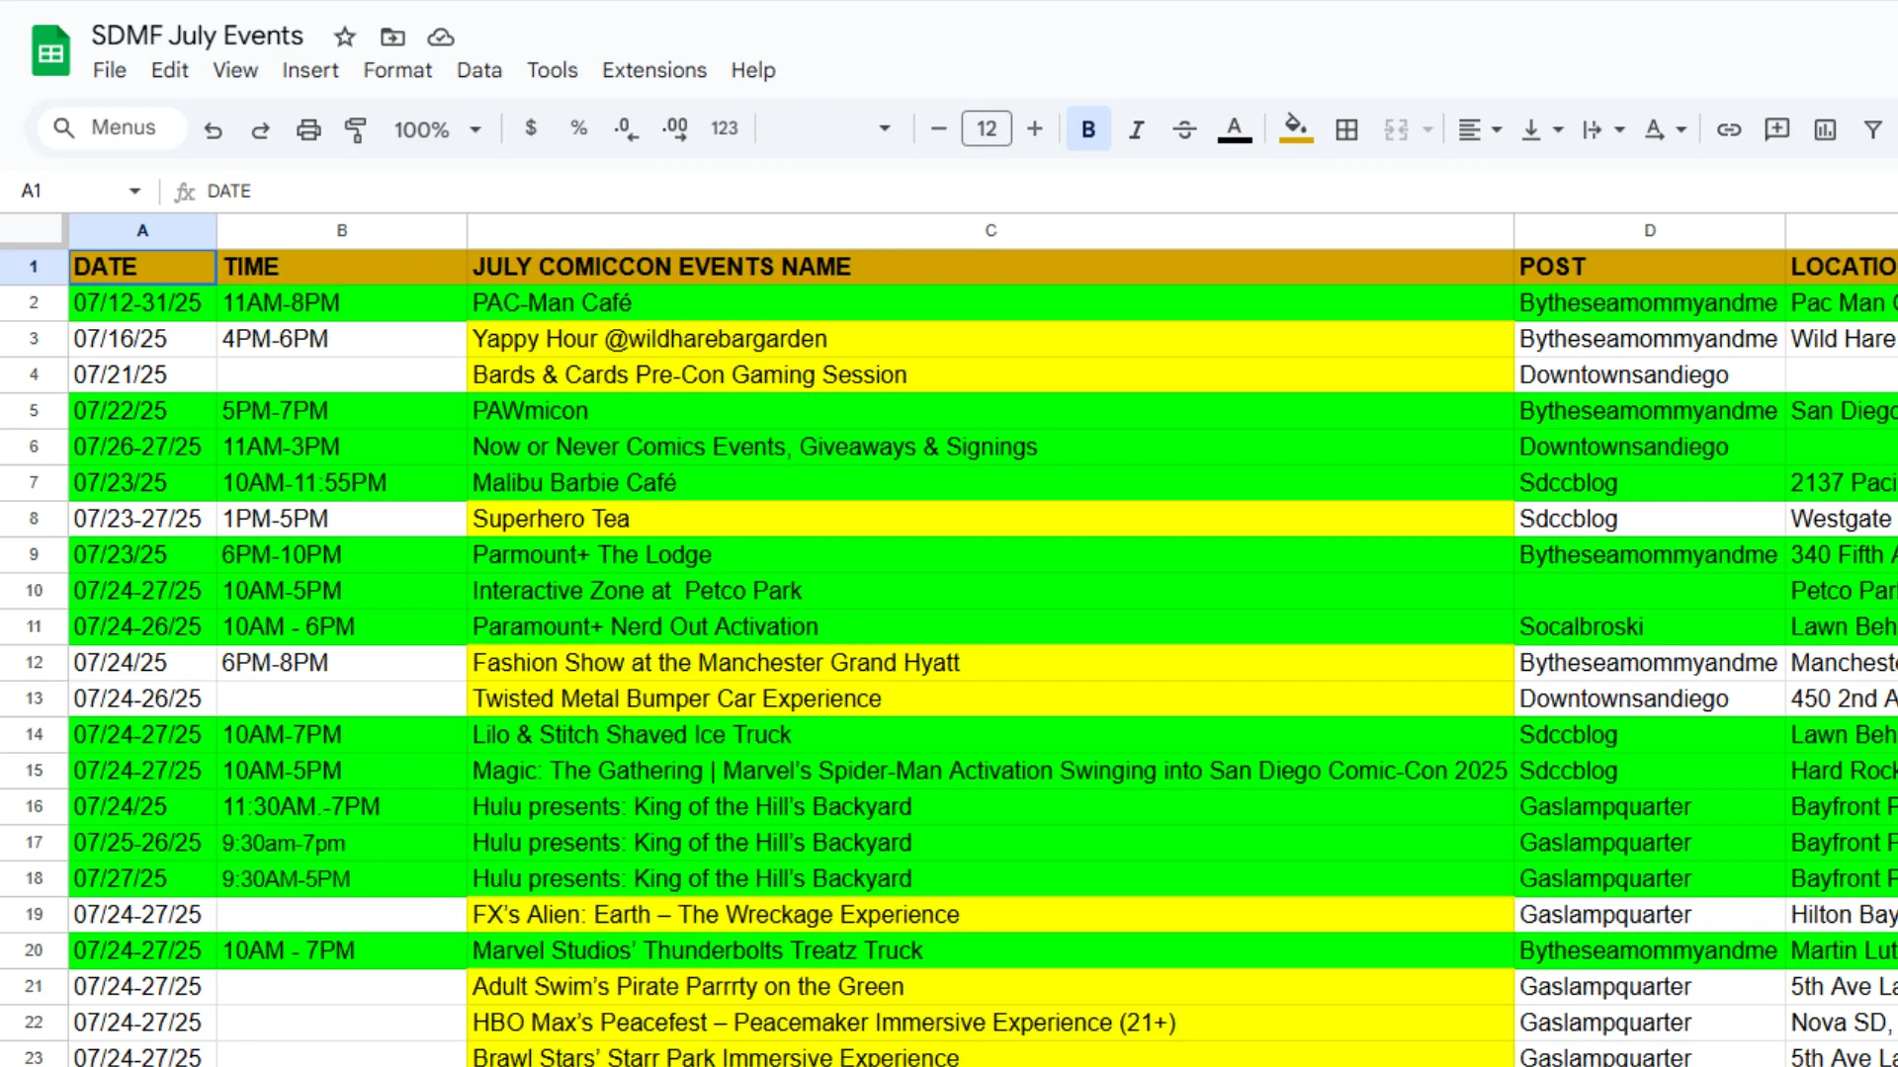Click the formula bar containing DATE
The width and height of the screenshot is (1898, 1067).
click(1048, 191)
